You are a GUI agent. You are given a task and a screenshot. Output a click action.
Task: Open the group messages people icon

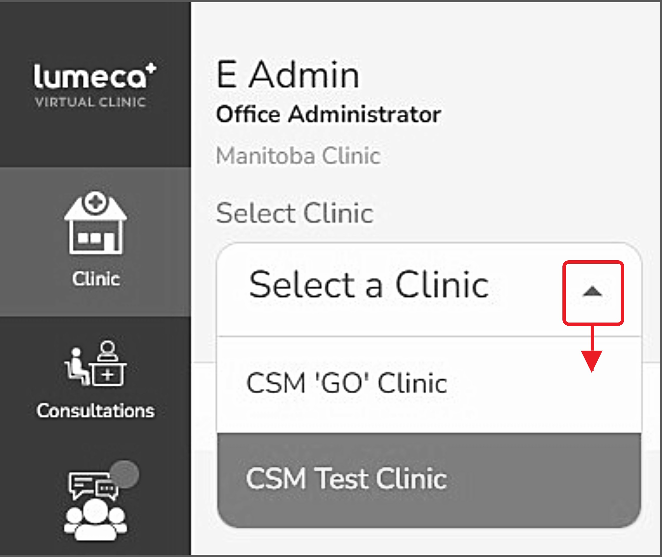click(x=95, y=519)
